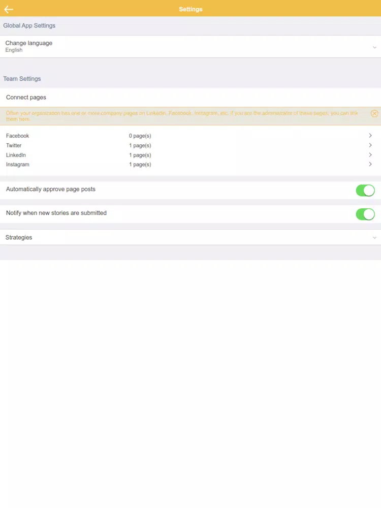
Task: Go back using the arrow icon
Action: point(9,9)
